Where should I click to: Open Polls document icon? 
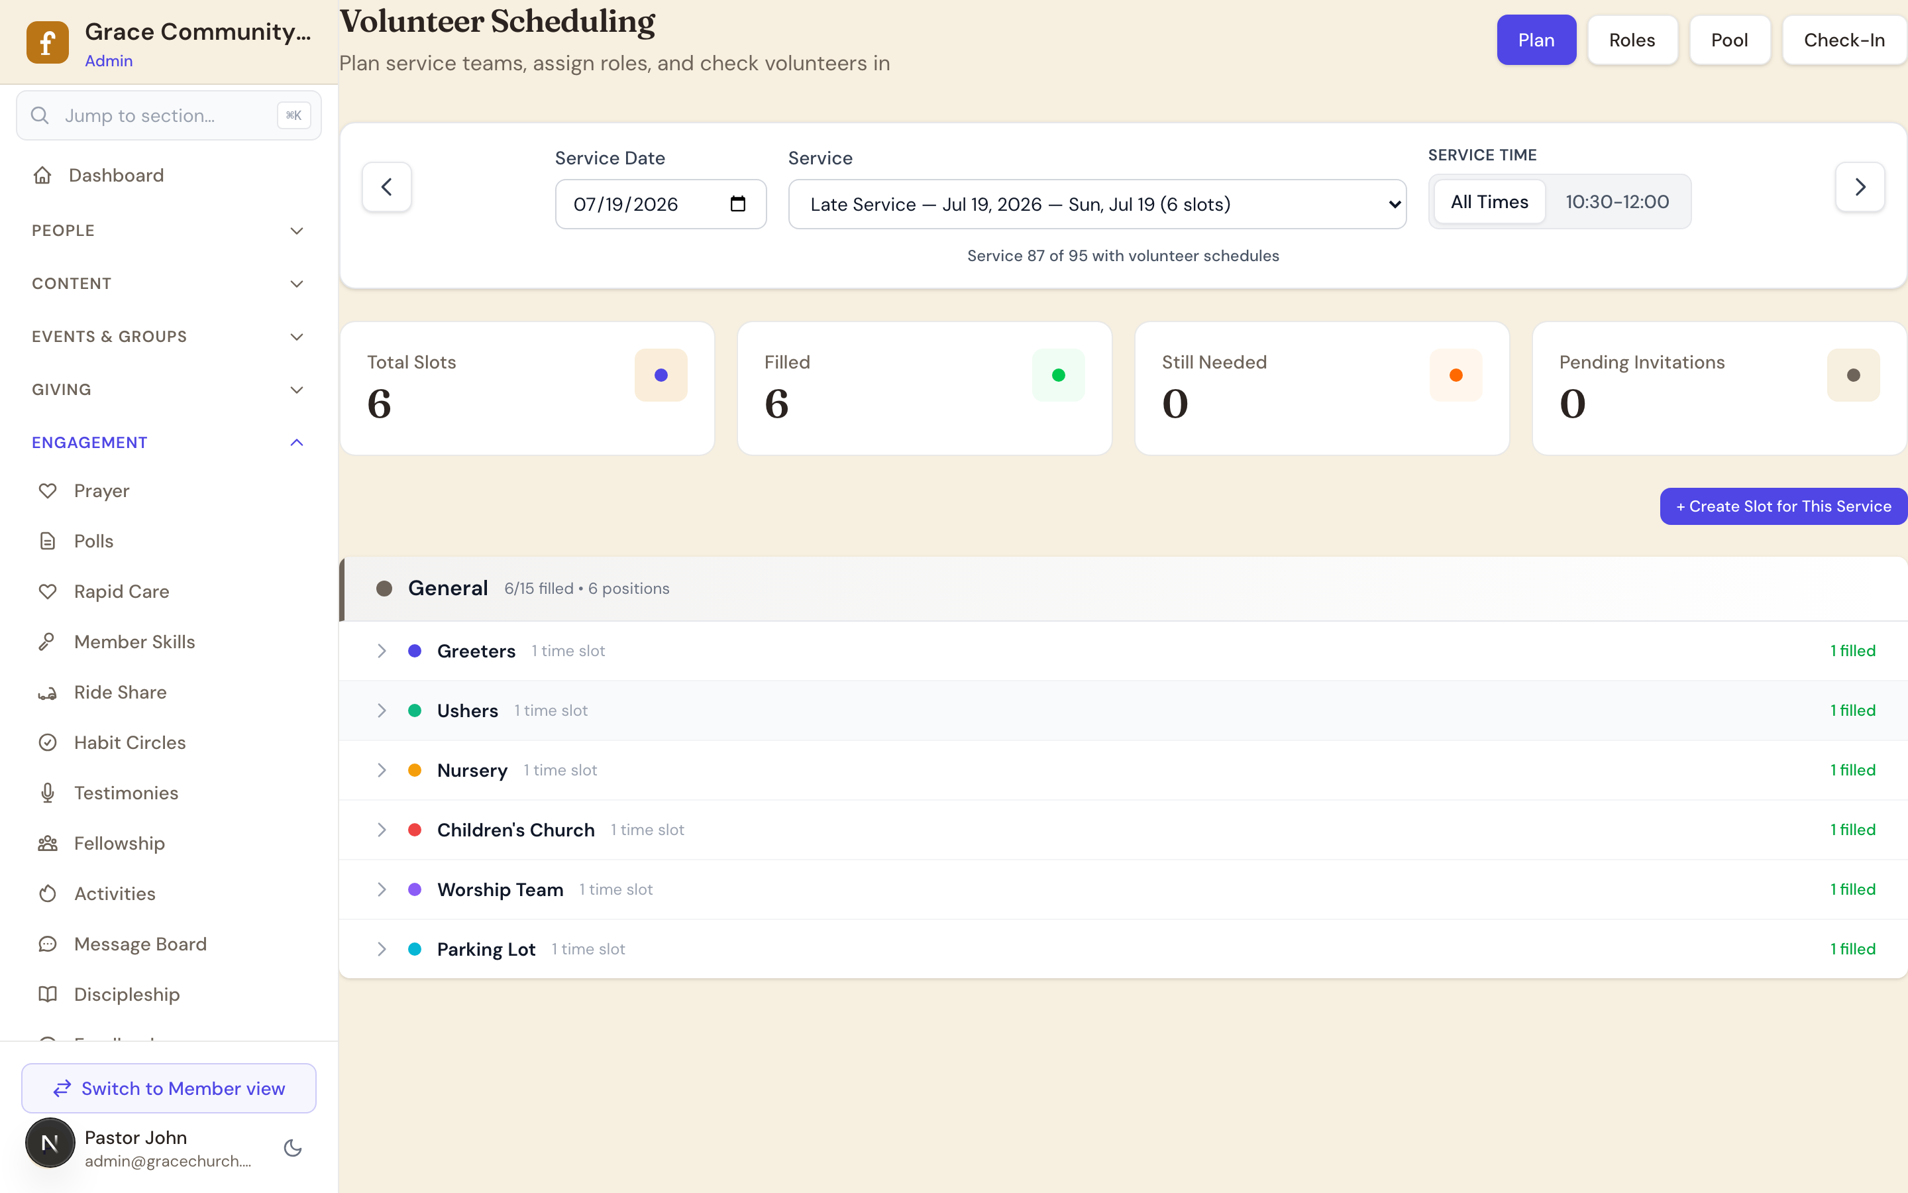click(48, 541)
